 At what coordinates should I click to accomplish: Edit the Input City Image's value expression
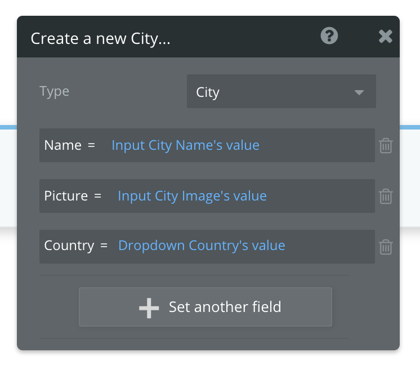[x=192, y=196]
